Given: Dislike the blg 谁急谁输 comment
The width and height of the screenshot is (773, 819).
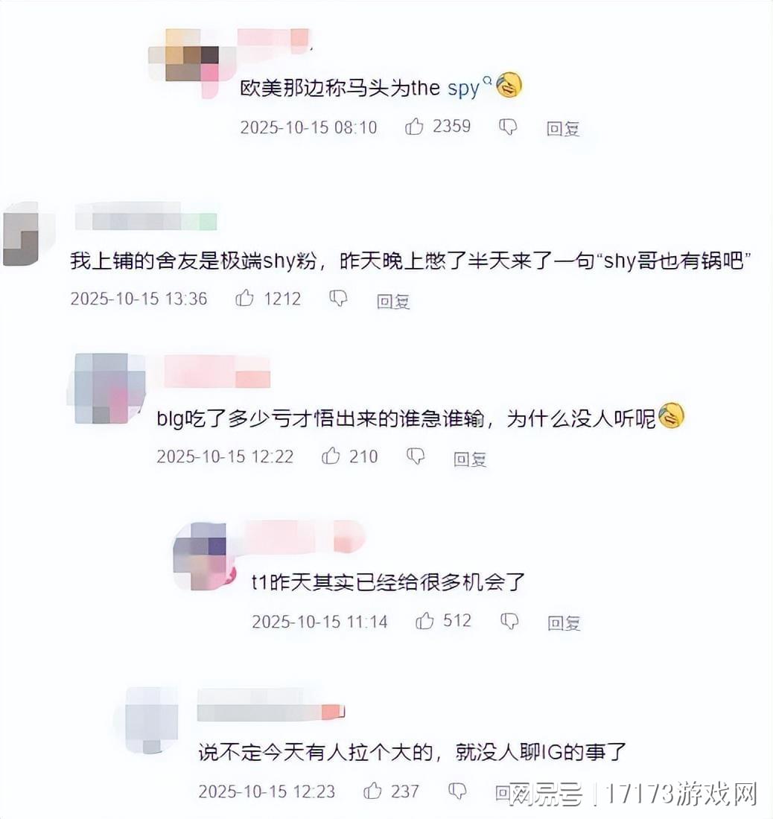Looking at the screenshot, I should (416, 456).
